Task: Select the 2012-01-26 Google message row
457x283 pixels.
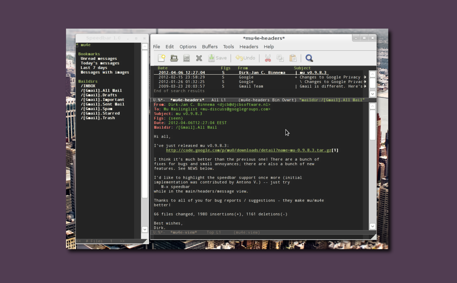Action: pyautogui.click(x=260, y=82)
